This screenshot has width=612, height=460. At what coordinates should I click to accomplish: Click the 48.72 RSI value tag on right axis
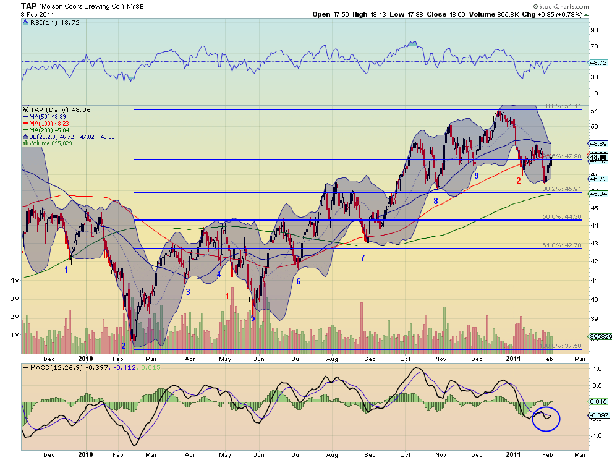click(x=598, y=62)
